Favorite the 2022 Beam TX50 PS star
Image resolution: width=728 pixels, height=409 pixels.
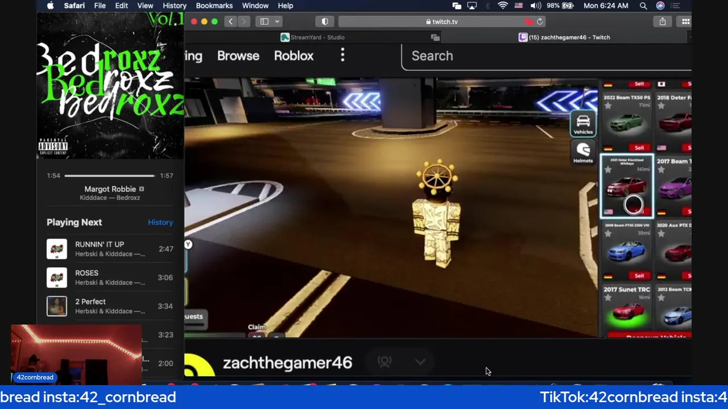608,106
